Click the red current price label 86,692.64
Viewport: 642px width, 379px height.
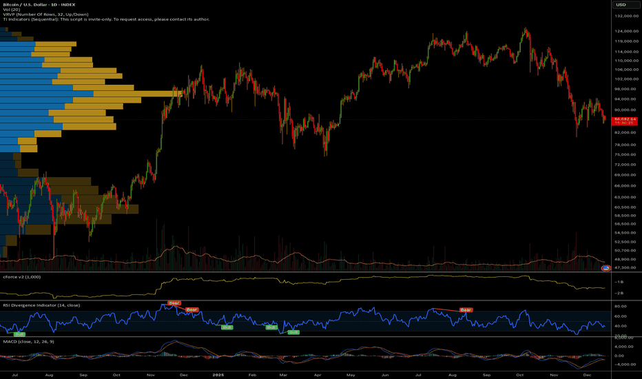[x=624, y=121]
